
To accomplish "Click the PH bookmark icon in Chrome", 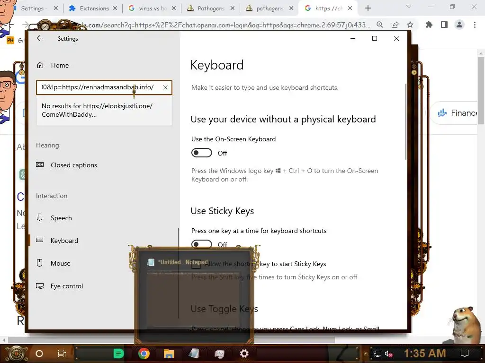I will (x=10, y=40).
